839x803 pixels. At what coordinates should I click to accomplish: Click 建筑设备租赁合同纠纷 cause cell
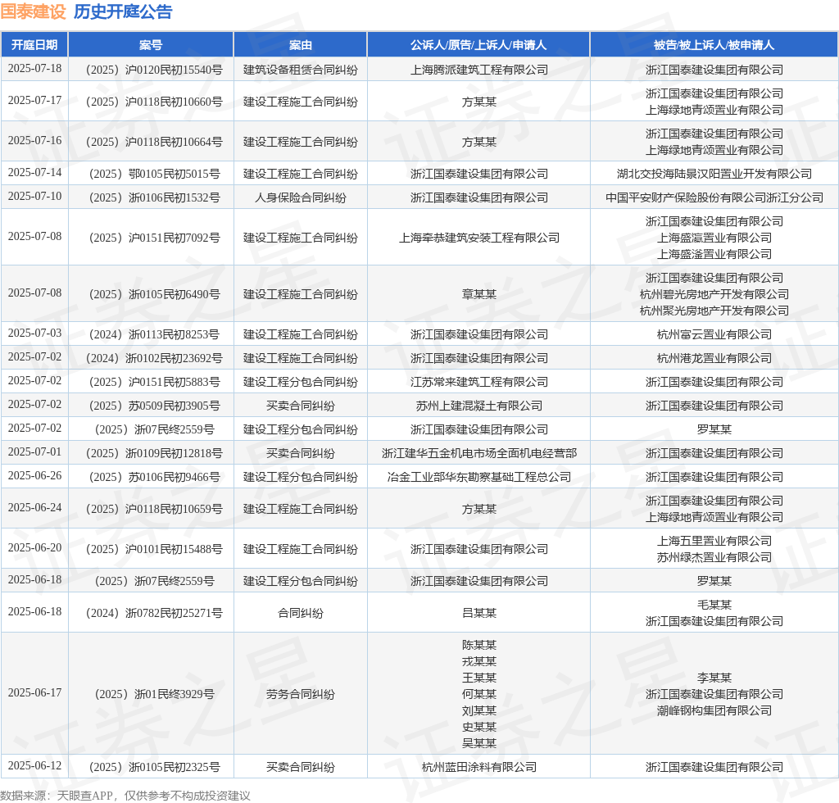300,70
